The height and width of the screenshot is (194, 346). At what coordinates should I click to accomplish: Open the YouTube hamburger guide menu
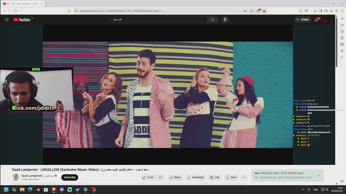point(7,19)
